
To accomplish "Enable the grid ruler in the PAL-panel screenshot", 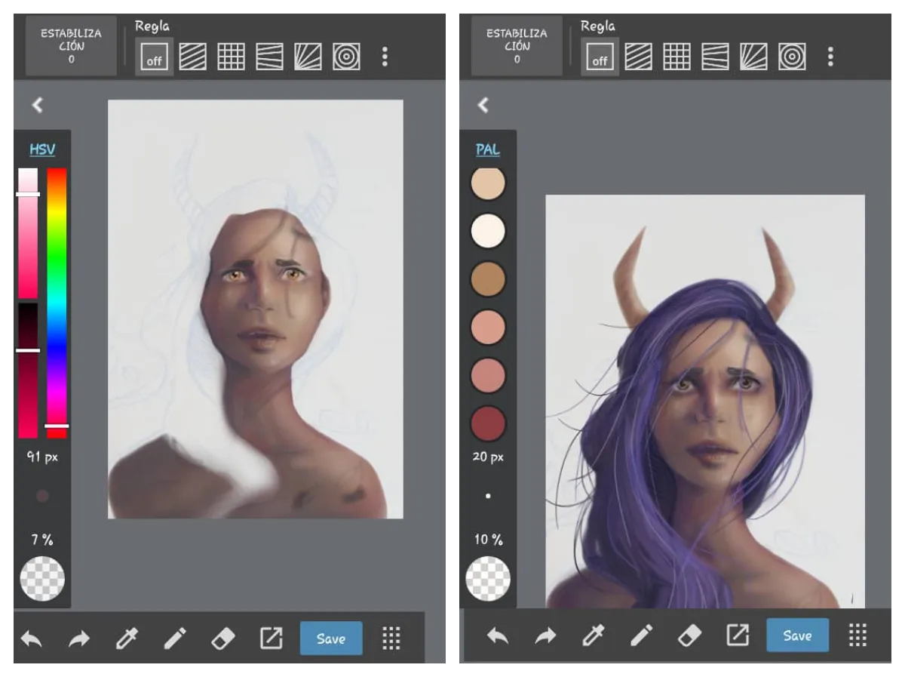I will (x=676, y=57).
